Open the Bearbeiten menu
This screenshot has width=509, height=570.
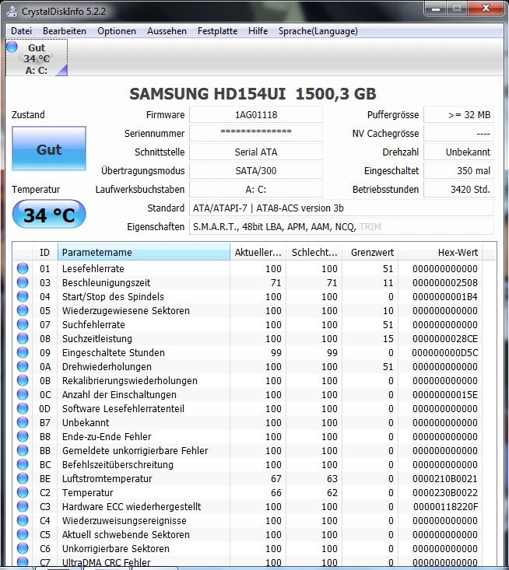[x=65, y=31]
